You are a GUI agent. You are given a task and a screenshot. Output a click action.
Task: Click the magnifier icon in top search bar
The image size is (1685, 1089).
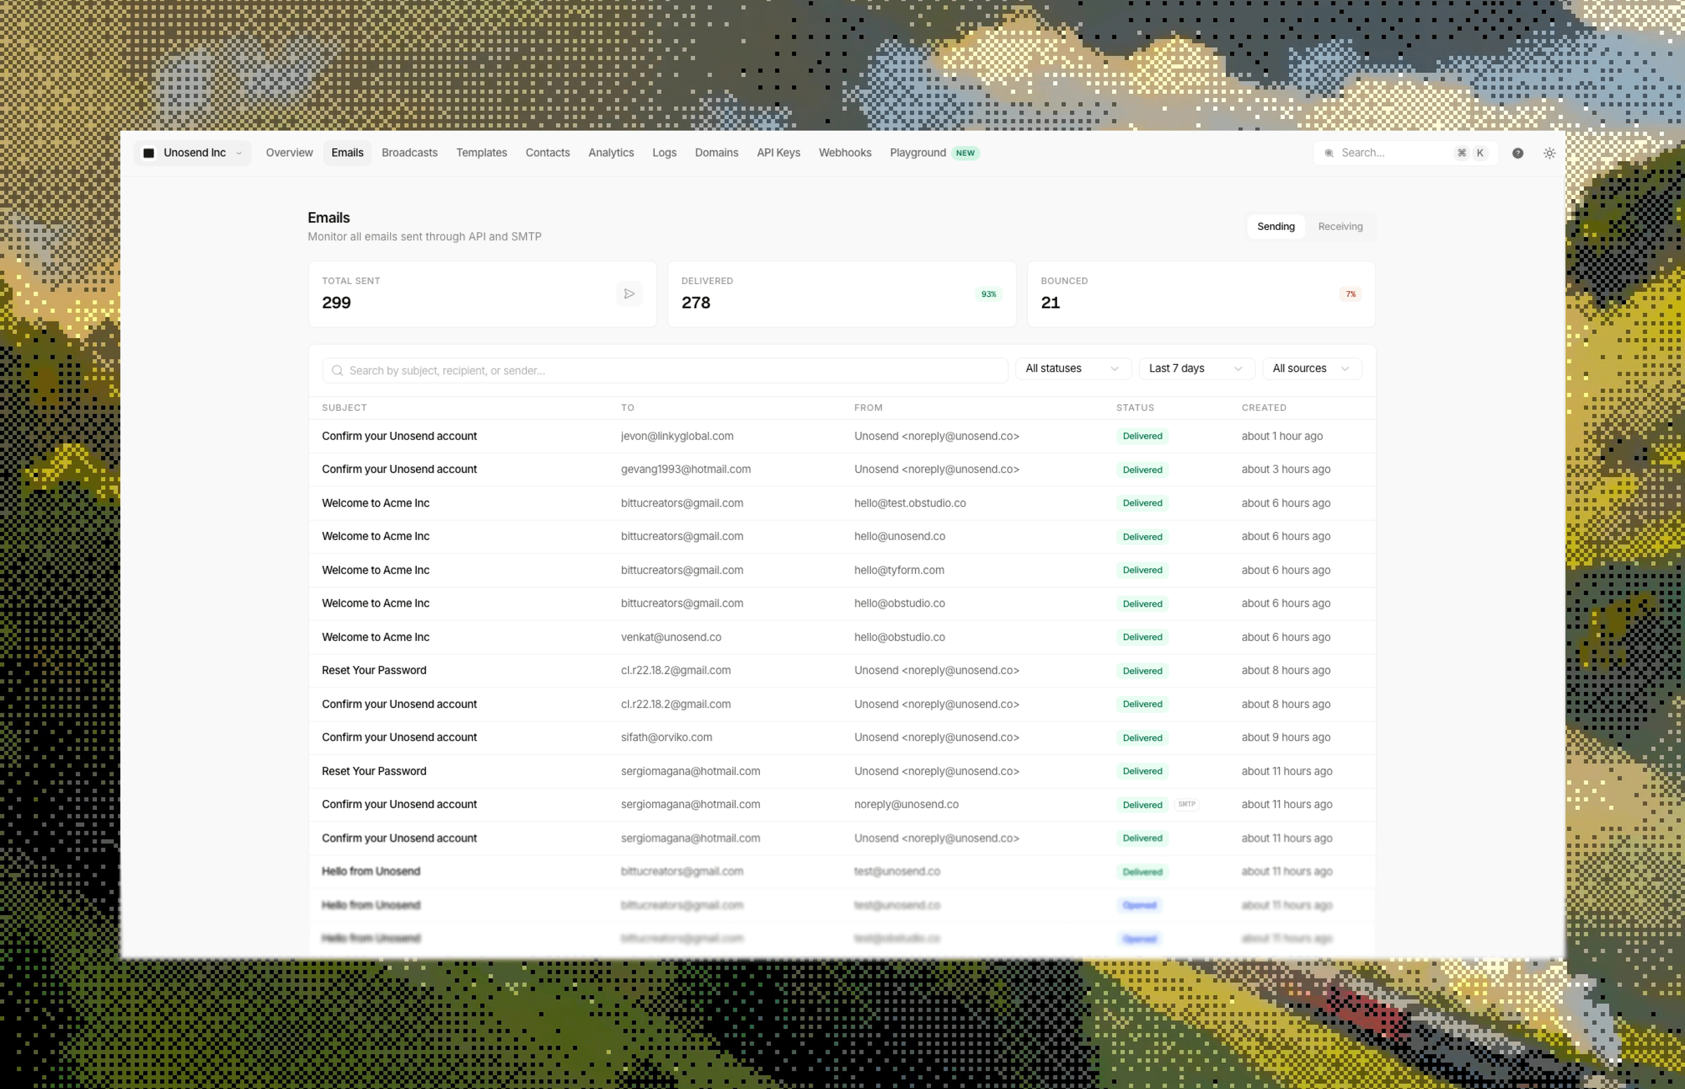tap(1329, 153)
